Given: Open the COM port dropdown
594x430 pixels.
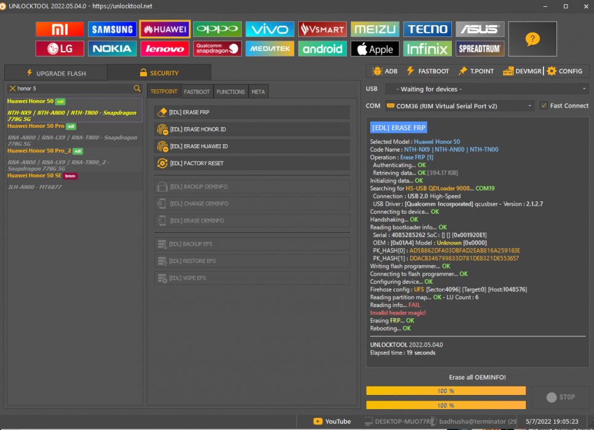Looking at the screenshot, I should [x=459, y=106].
